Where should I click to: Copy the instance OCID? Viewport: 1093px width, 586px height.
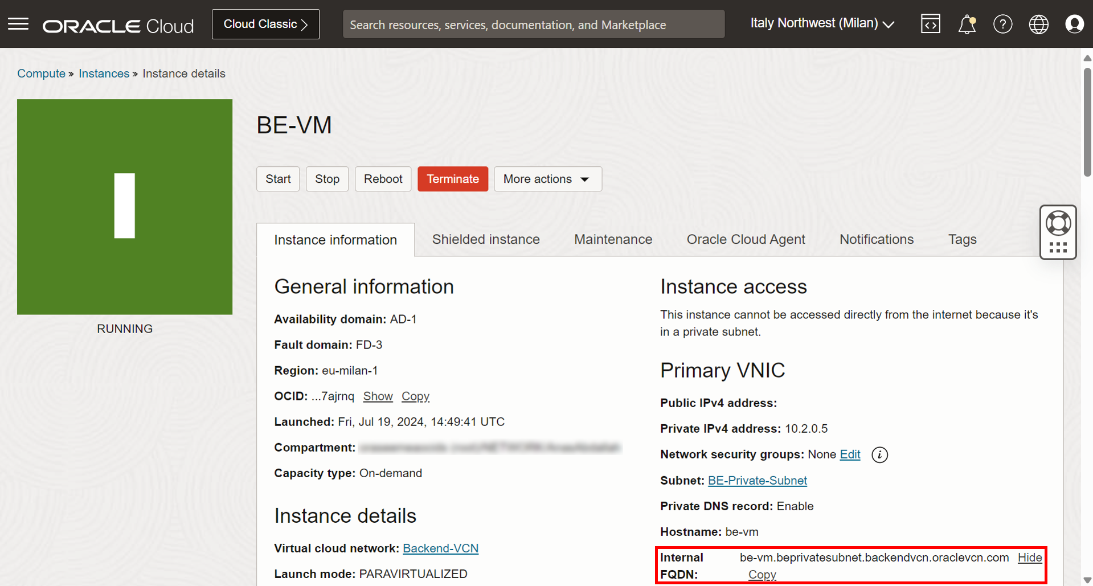coord(415,396)
